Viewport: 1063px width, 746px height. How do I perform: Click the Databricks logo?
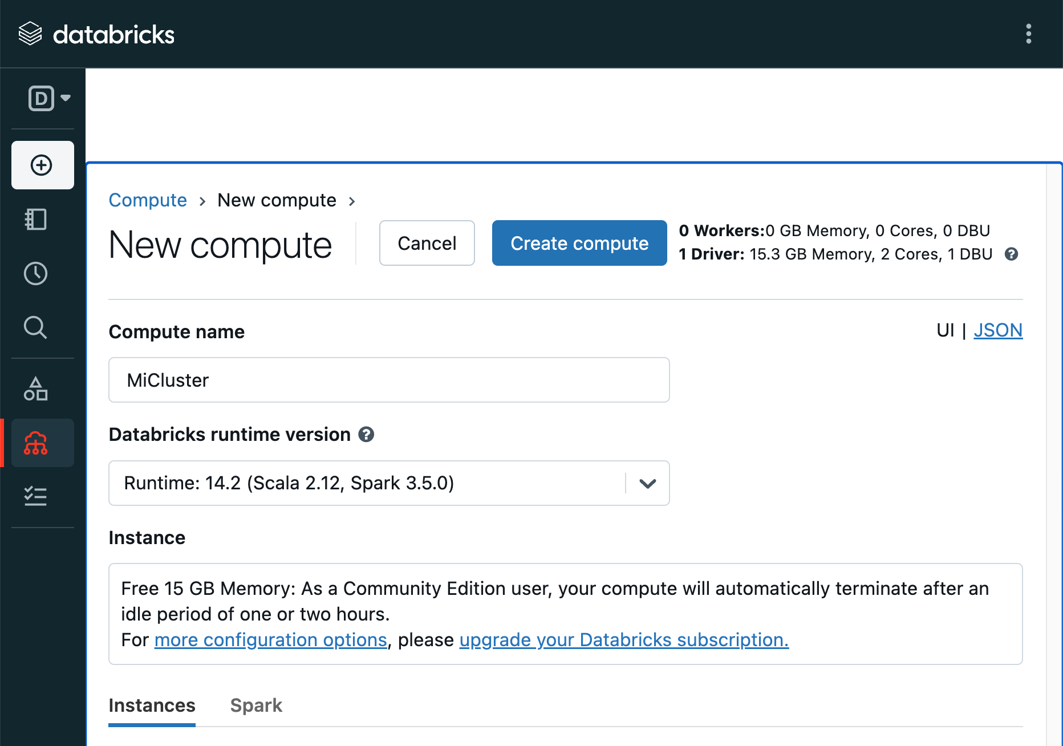tap(96, 34)
